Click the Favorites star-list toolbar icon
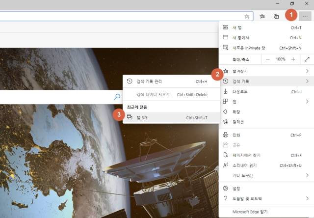The image size is (314, 218). (262, 16)
